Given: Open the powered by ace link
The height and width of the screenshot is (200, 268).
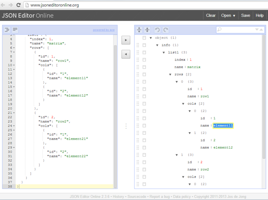Looking at the screenshot, I should 103,30.
